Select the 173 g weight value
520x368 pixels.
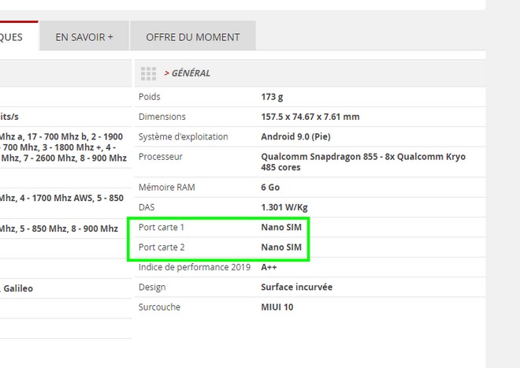coord(272,97)
